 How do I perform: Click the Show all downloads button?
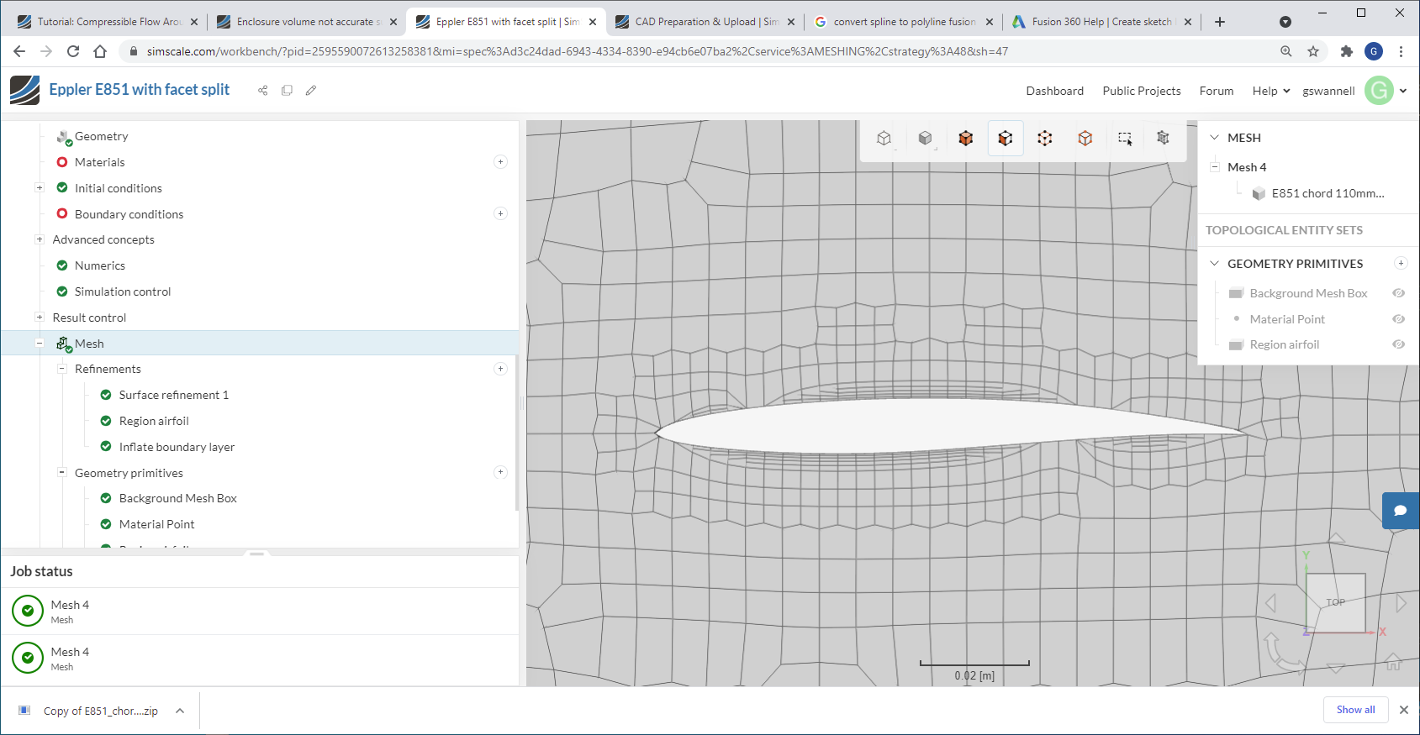(x=1355, y=710)
